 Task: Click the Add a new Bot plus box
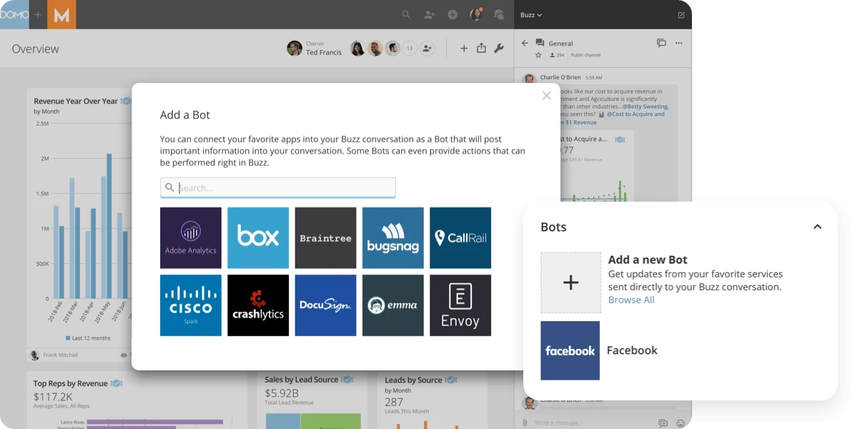click(x=571, y=282)
